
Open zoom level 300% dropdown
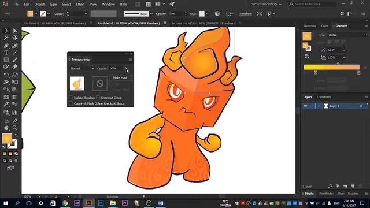(39, 196)
